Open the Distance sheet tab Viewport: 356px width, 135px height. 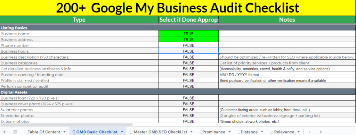pyautogui.click(x=248, y=132)
